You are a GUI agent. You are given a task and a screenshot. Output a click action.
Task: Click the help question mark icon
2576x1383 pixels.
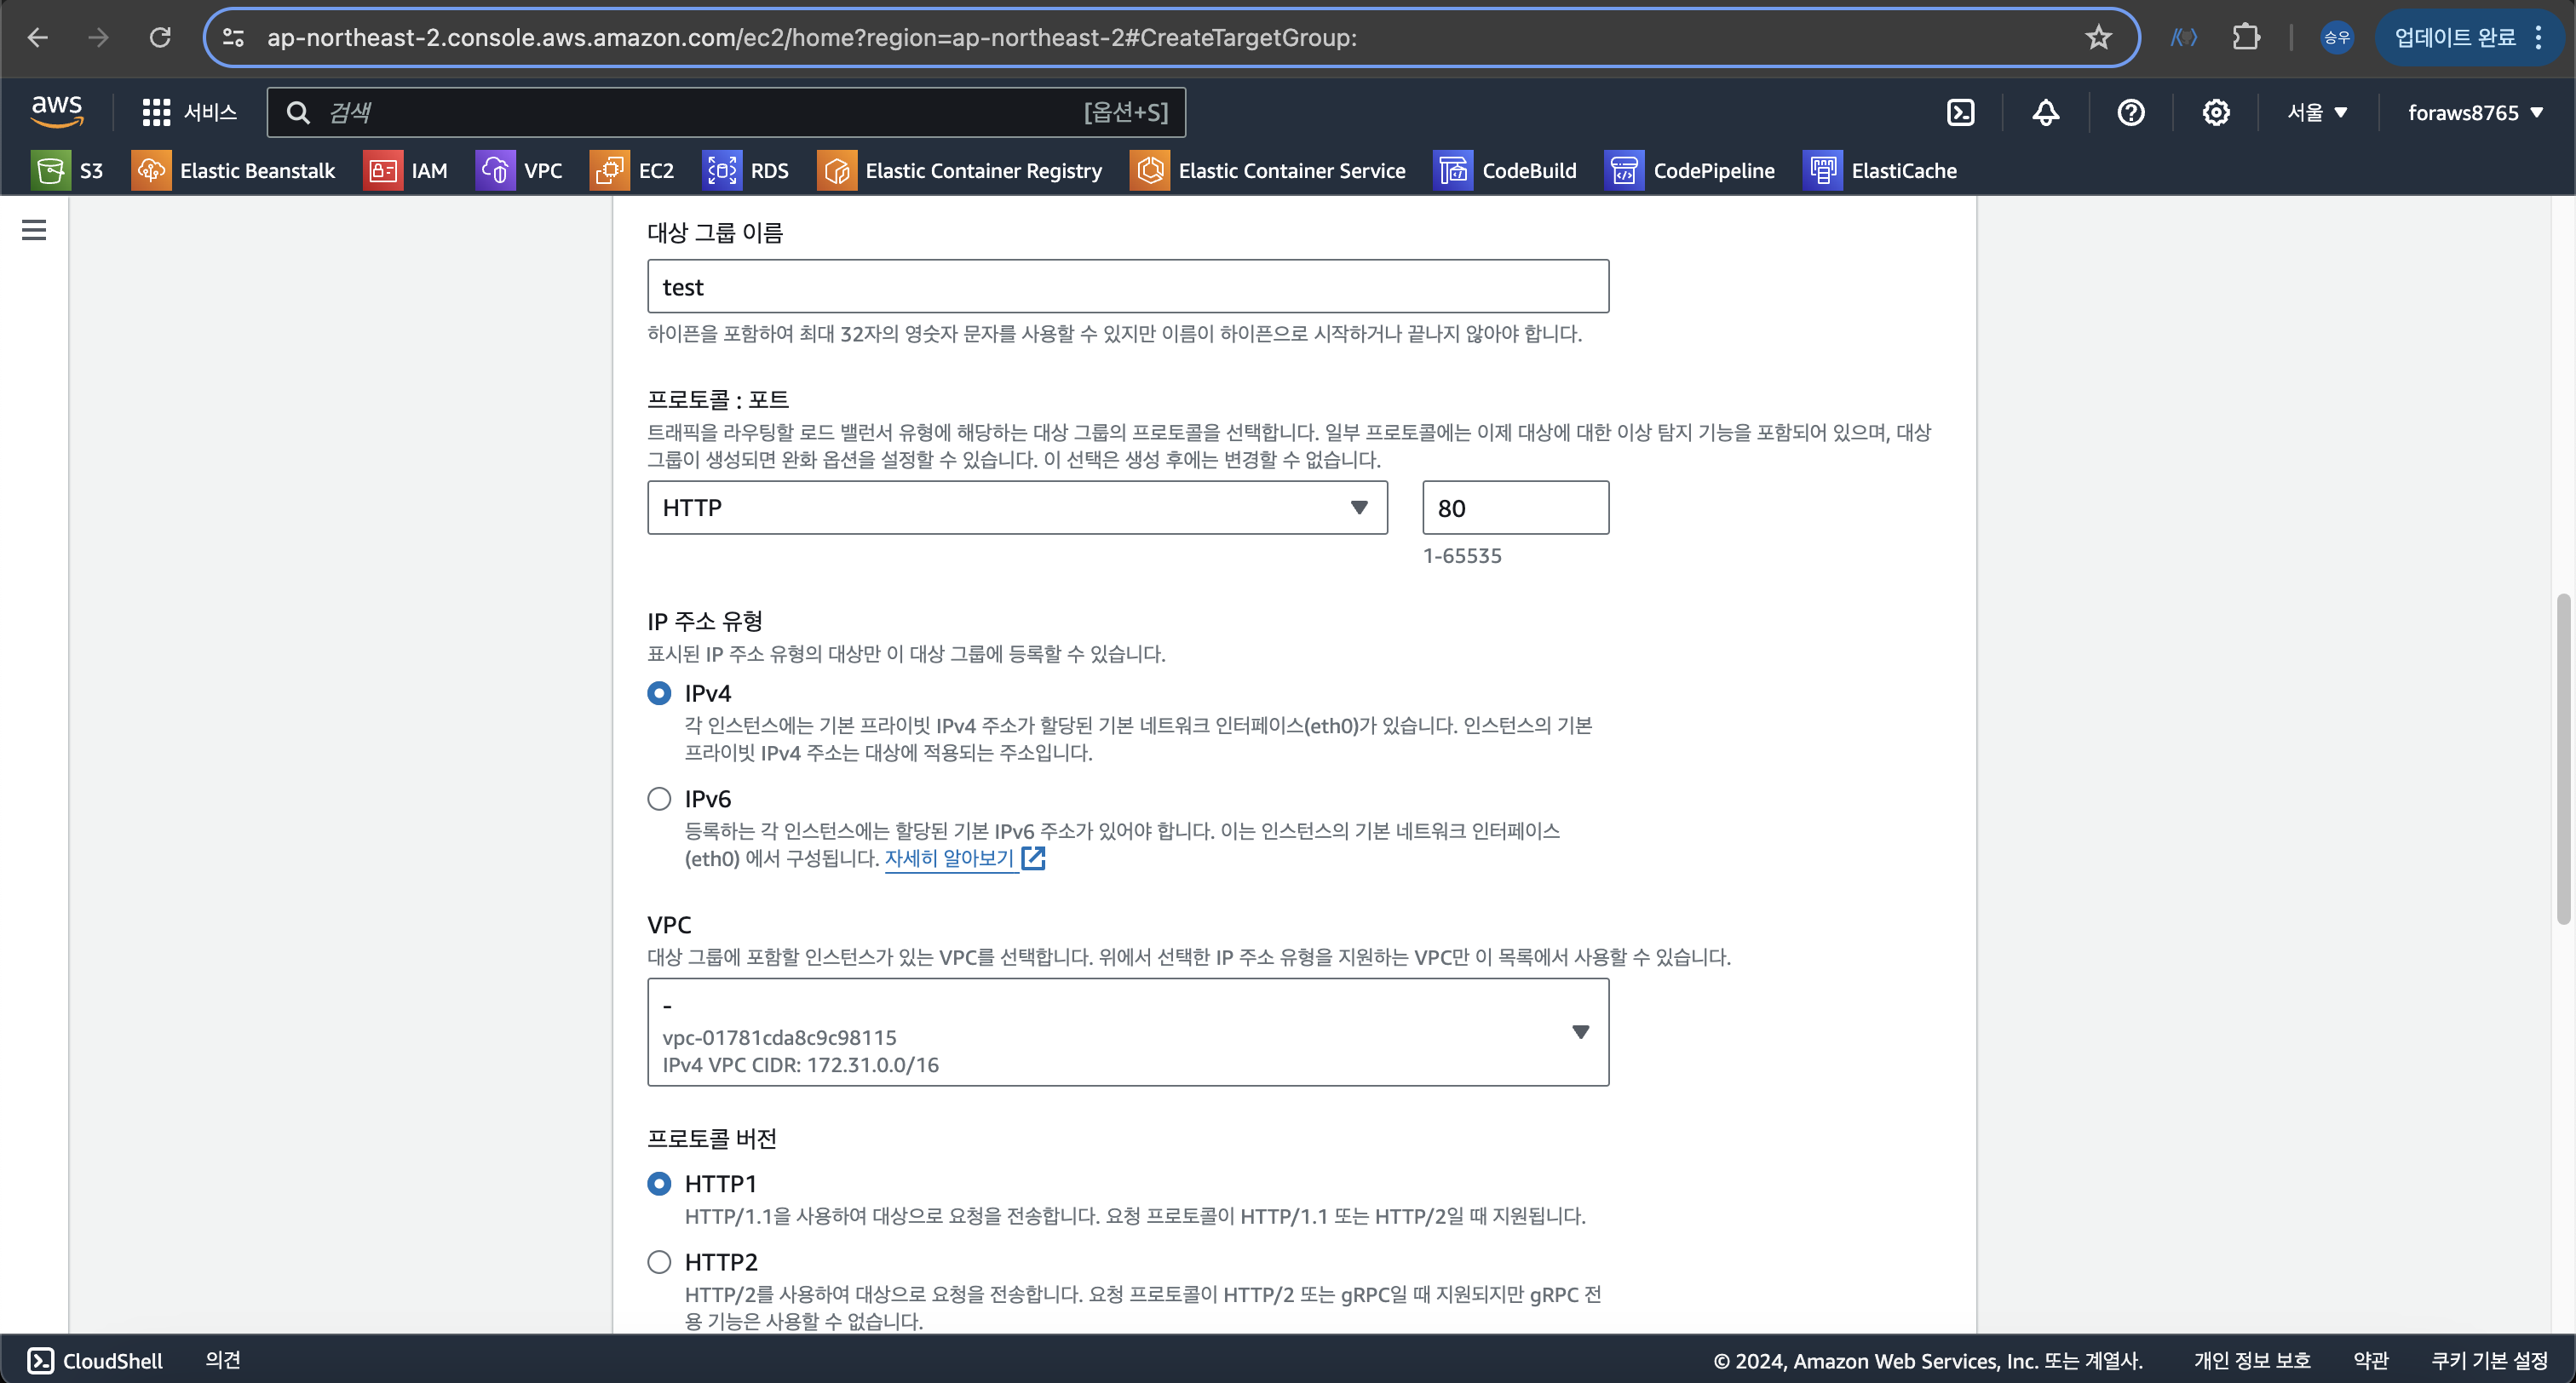pos(2130,112)
